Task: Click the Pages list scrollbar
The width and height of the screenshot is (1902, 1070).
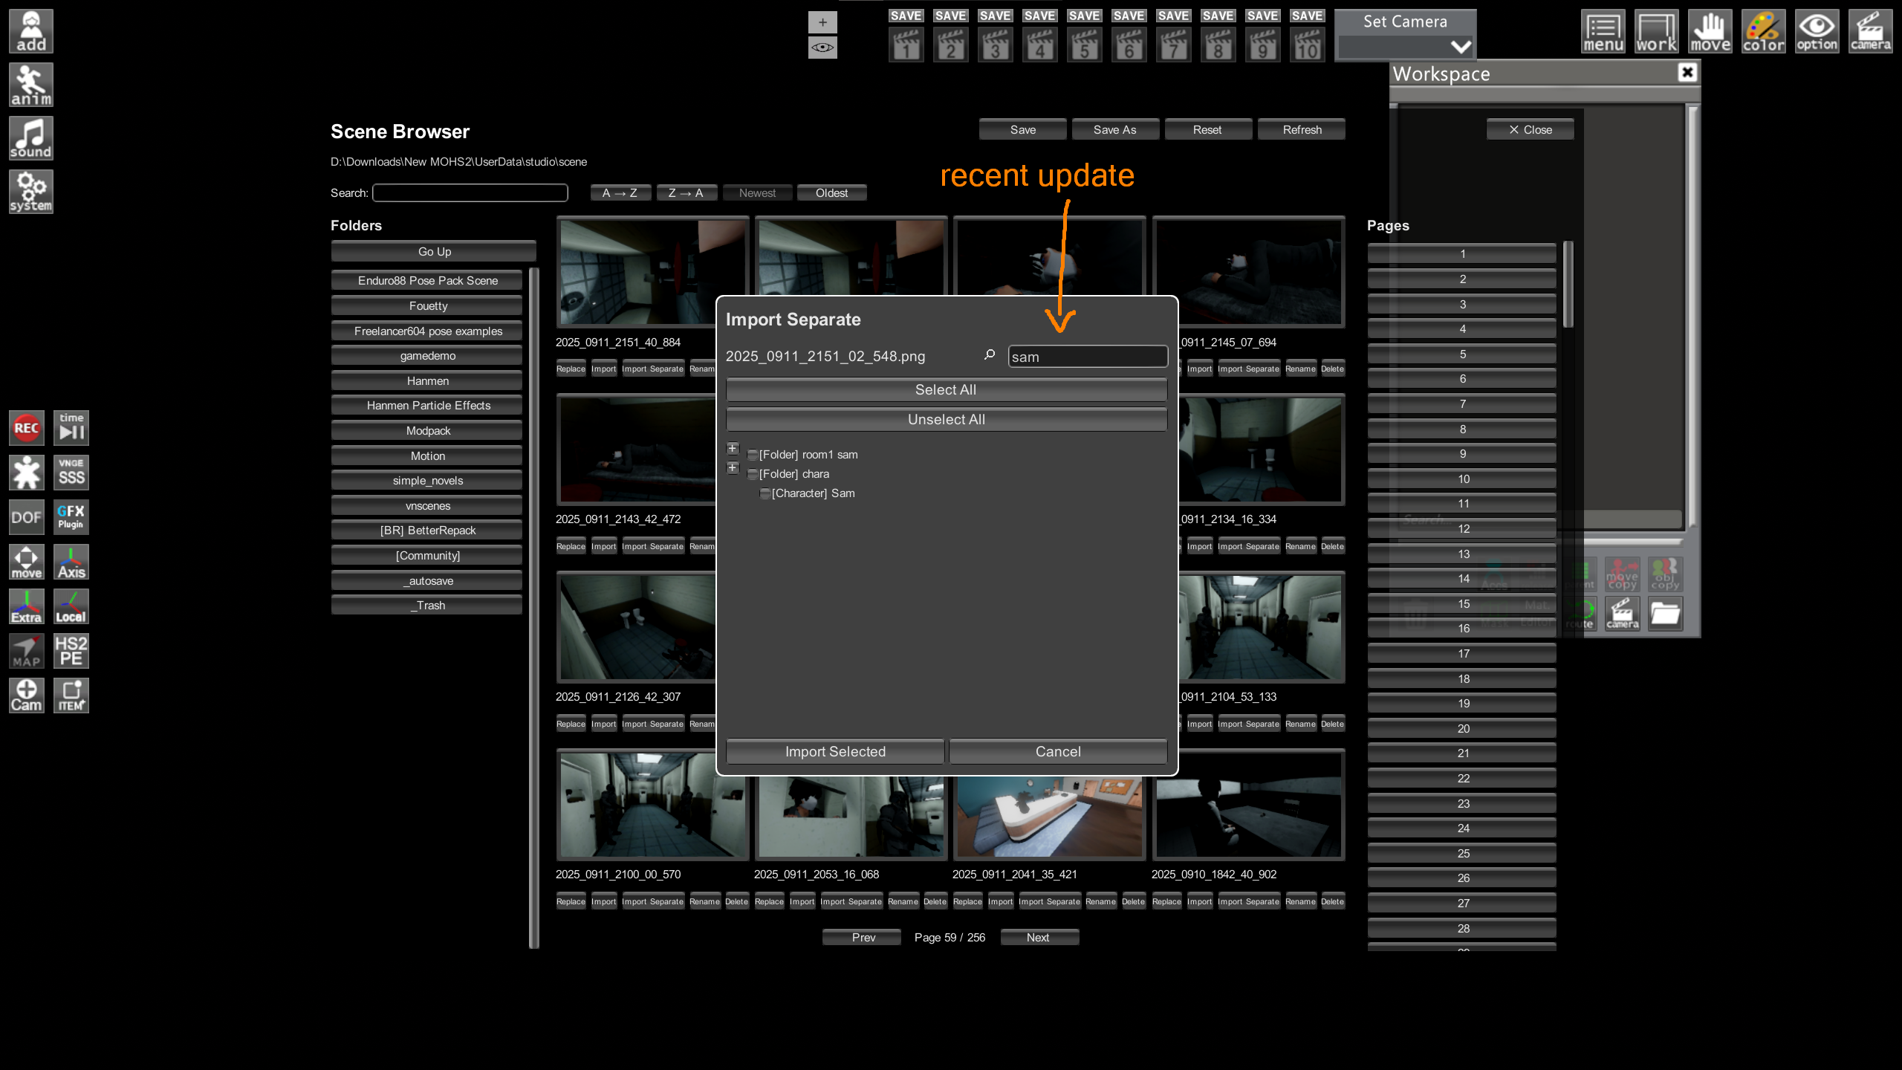Action: pyautogui.click(x=1568, y=284)
